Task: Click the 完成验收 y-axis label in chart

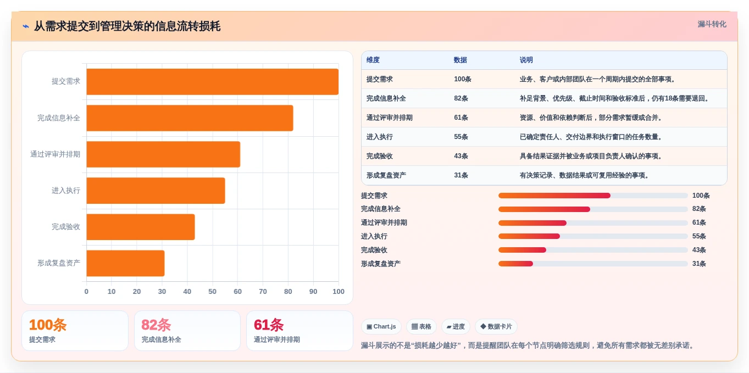Action: (66, 226)
